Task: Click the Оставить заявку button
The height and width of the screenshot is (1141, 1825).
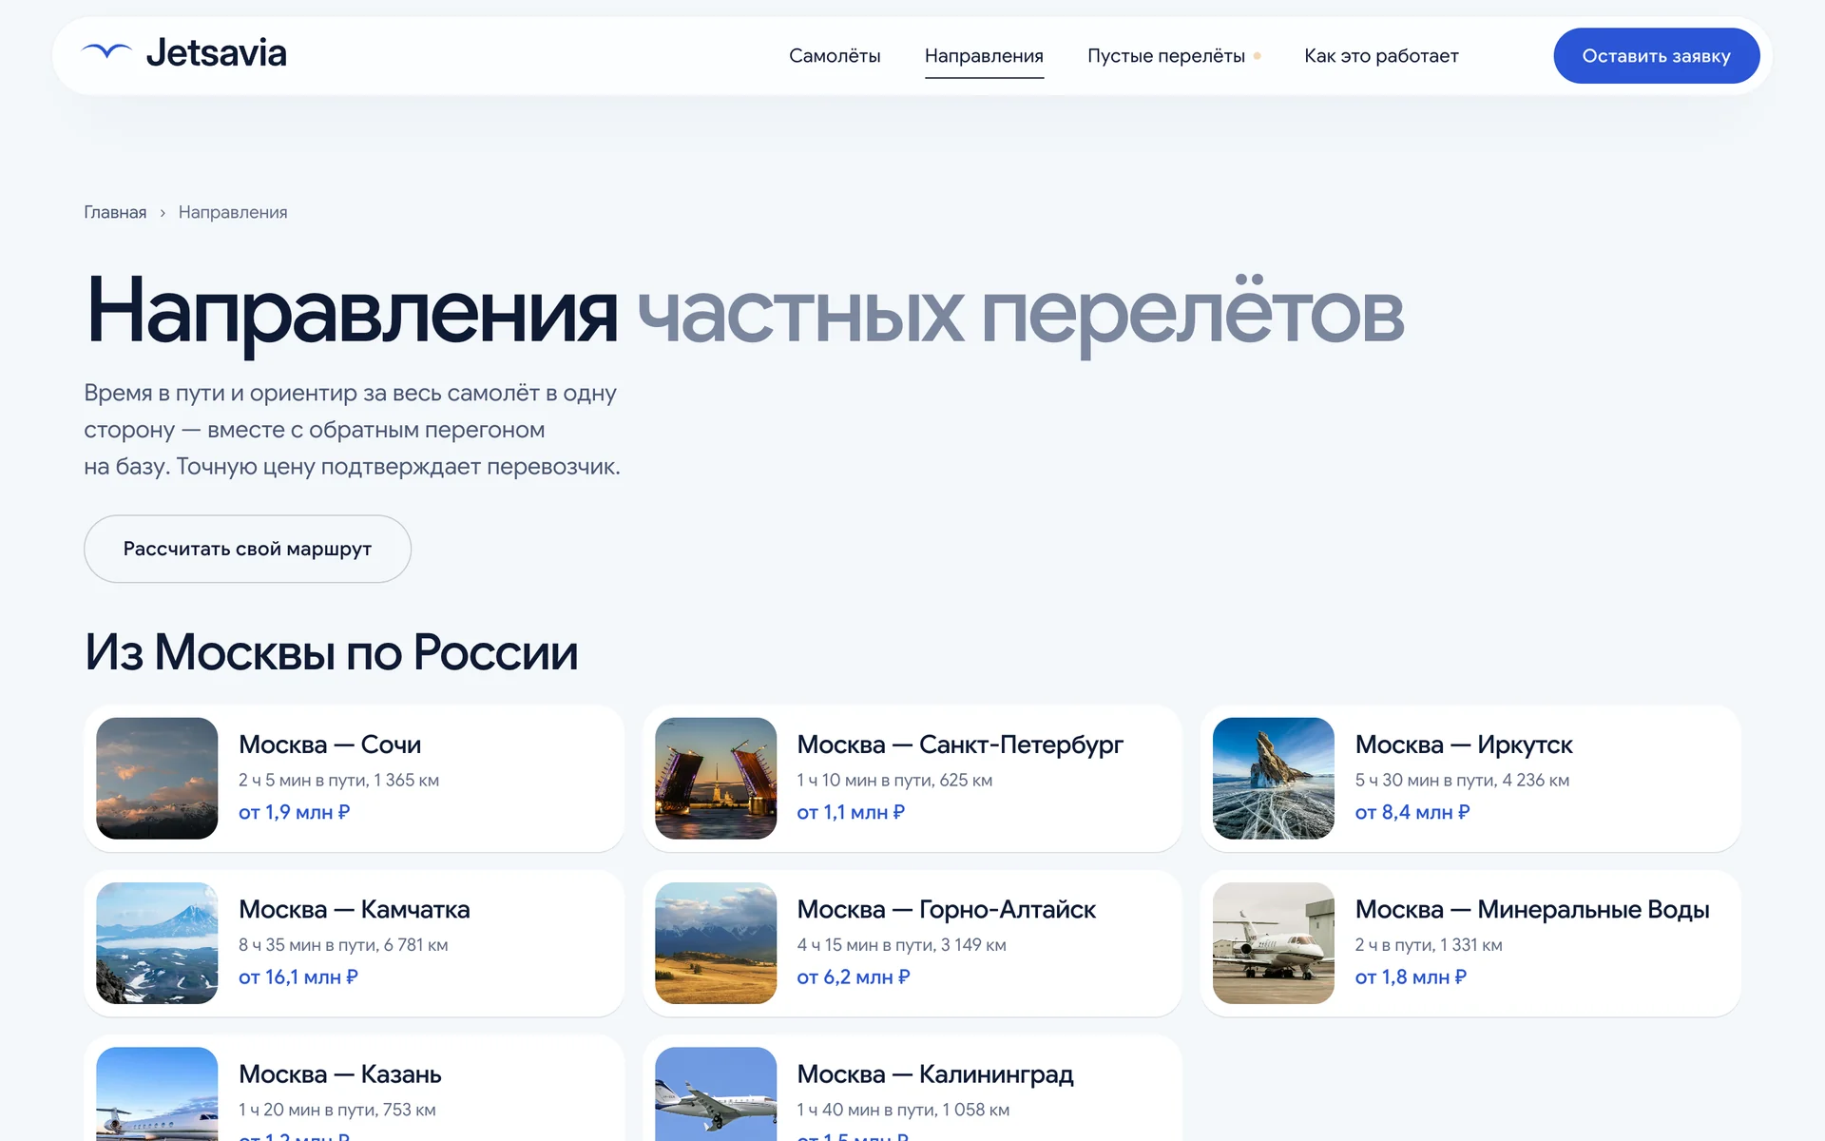Action: [x=1656, y=56]
